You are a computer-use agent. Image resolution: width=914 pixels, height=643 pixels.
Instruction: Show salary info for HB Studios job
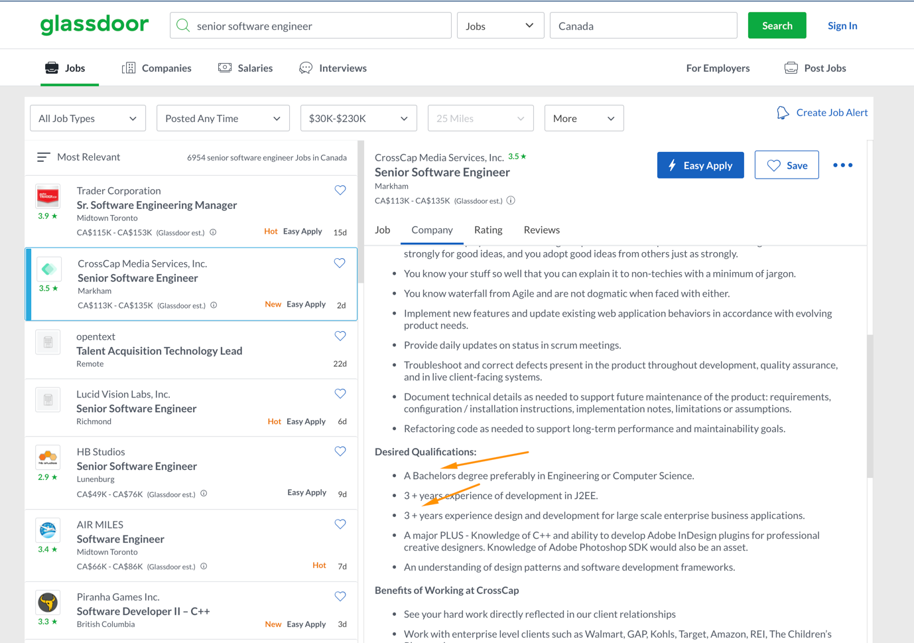(x=204, y=494)
